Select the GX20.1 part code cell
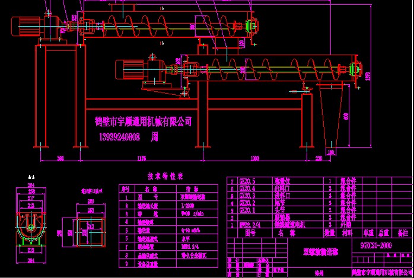Viewport: 414px width, 278px height. pyautogui.click(x=247, y=210)
